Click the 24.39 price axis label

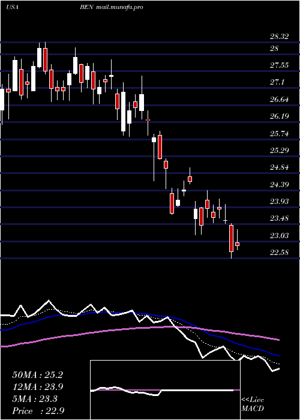point(279,185)
